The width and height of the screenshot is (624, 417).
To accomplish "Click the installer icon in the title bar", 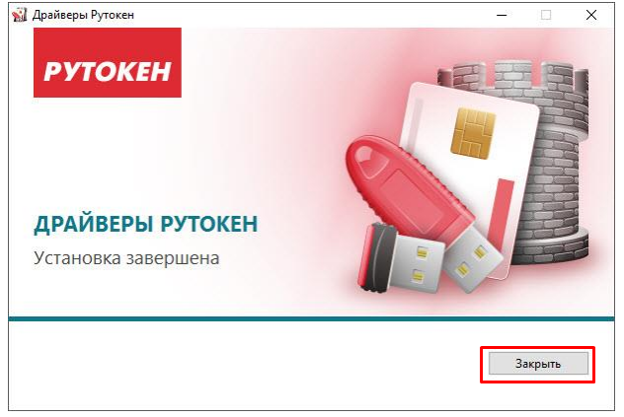I will [x=19, y=15].
